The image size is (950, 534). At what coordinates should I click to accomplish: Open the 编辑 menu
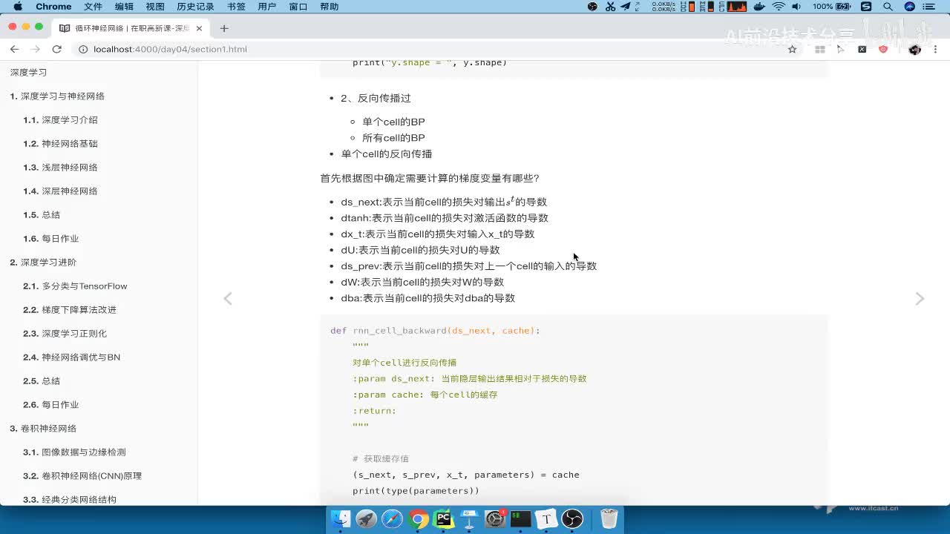coord(124,7)
